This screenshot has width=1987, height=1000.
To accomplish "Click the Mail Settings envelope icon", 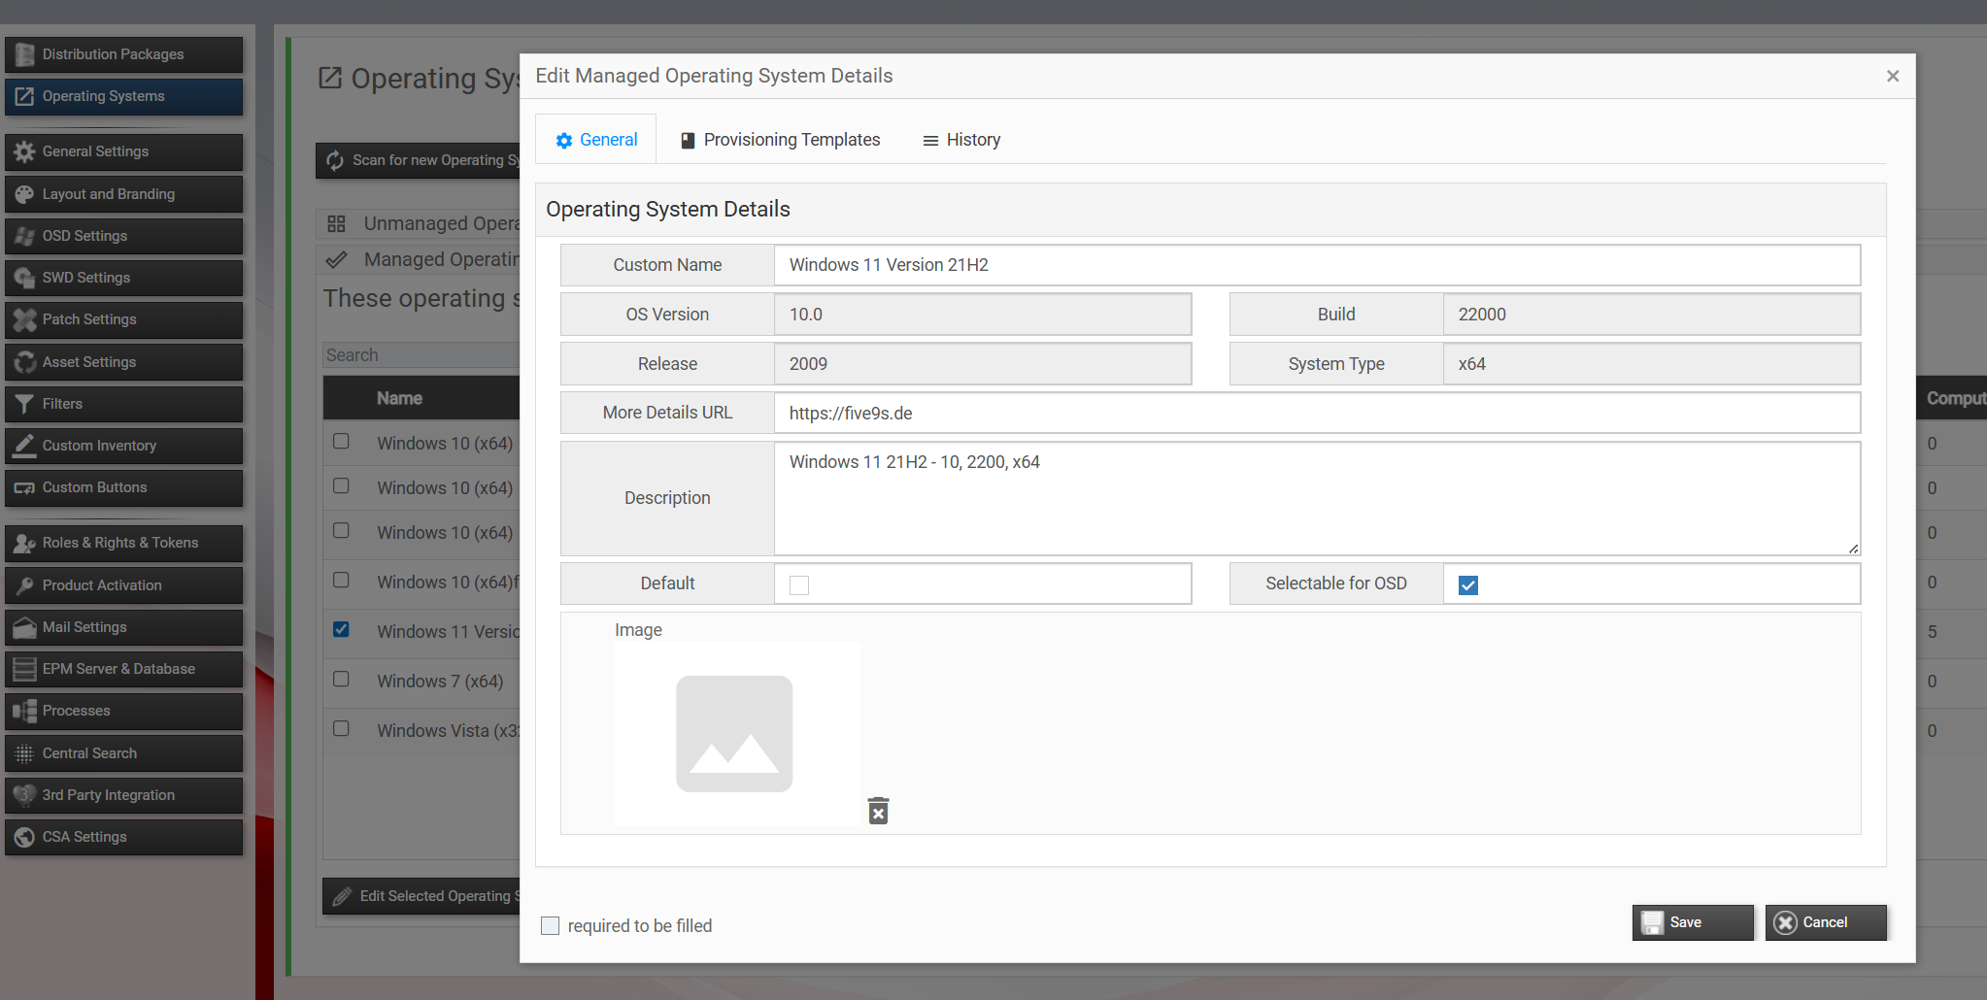I will pos(24,627).
